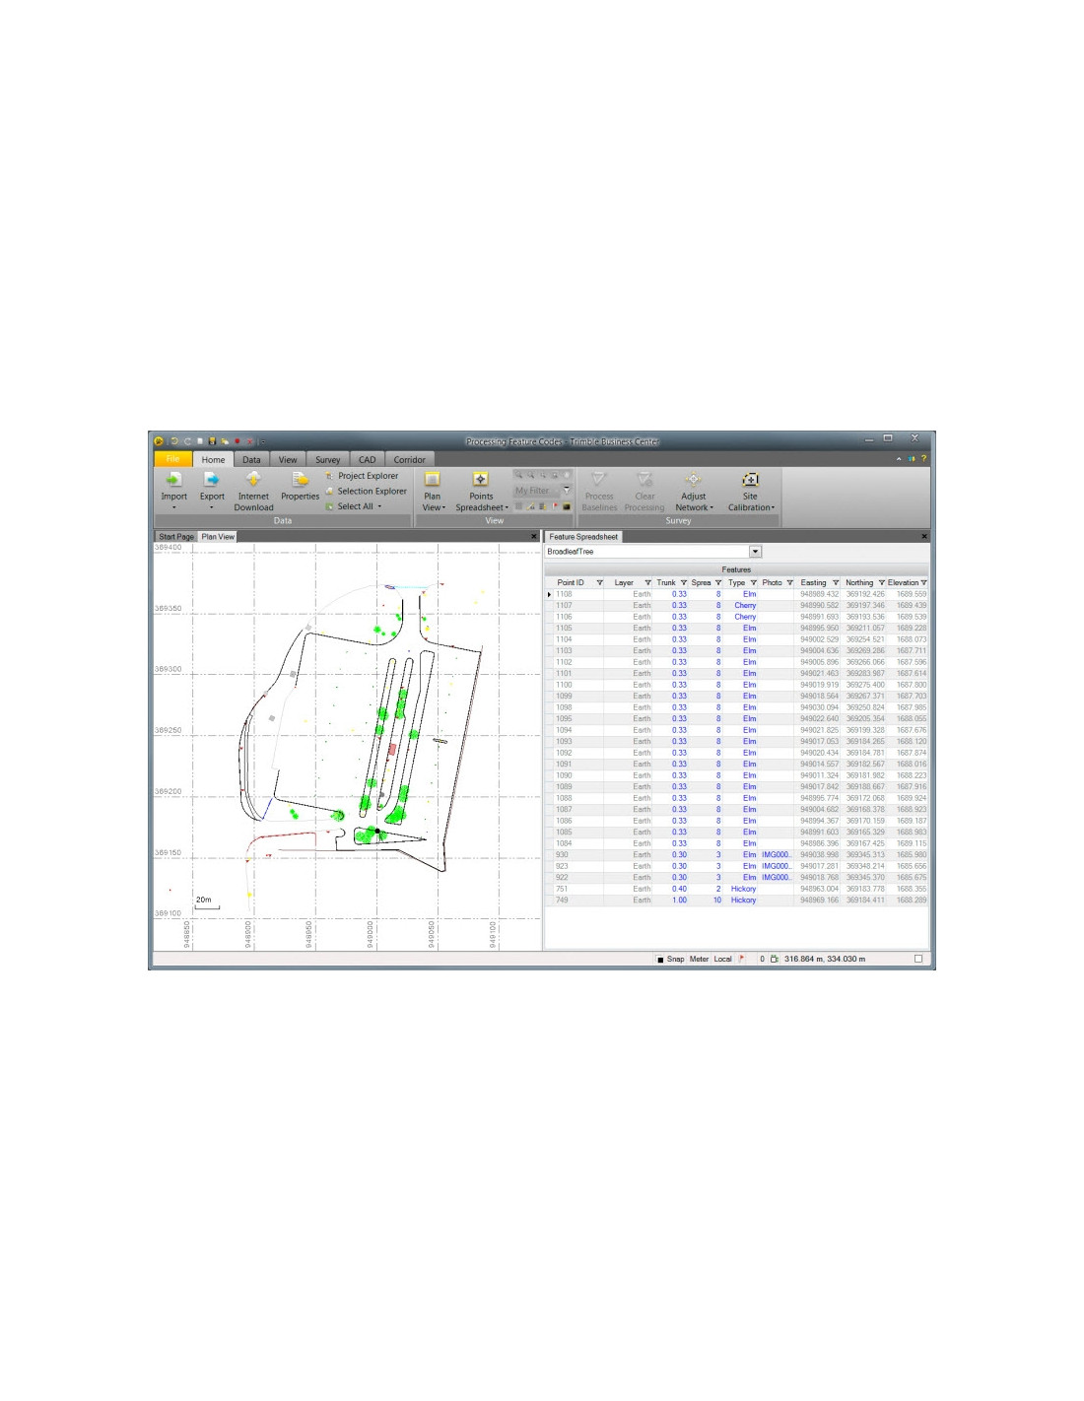Toggle the checkbox at status bar right end

pyautogui.click(x=918, y=959)
